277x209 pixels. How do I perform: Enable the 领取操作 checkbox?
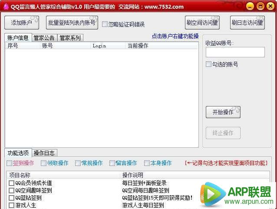pyautogui.click(x=43, y=163)
